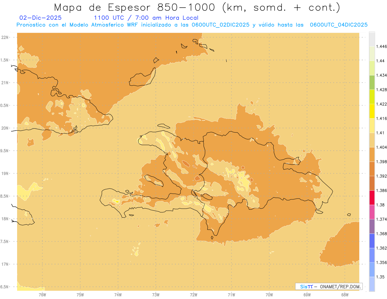Pick the bright yellow swatch between 1.416 and 1.422
Viewport: 387px width, 299px height.
(372, 111)
